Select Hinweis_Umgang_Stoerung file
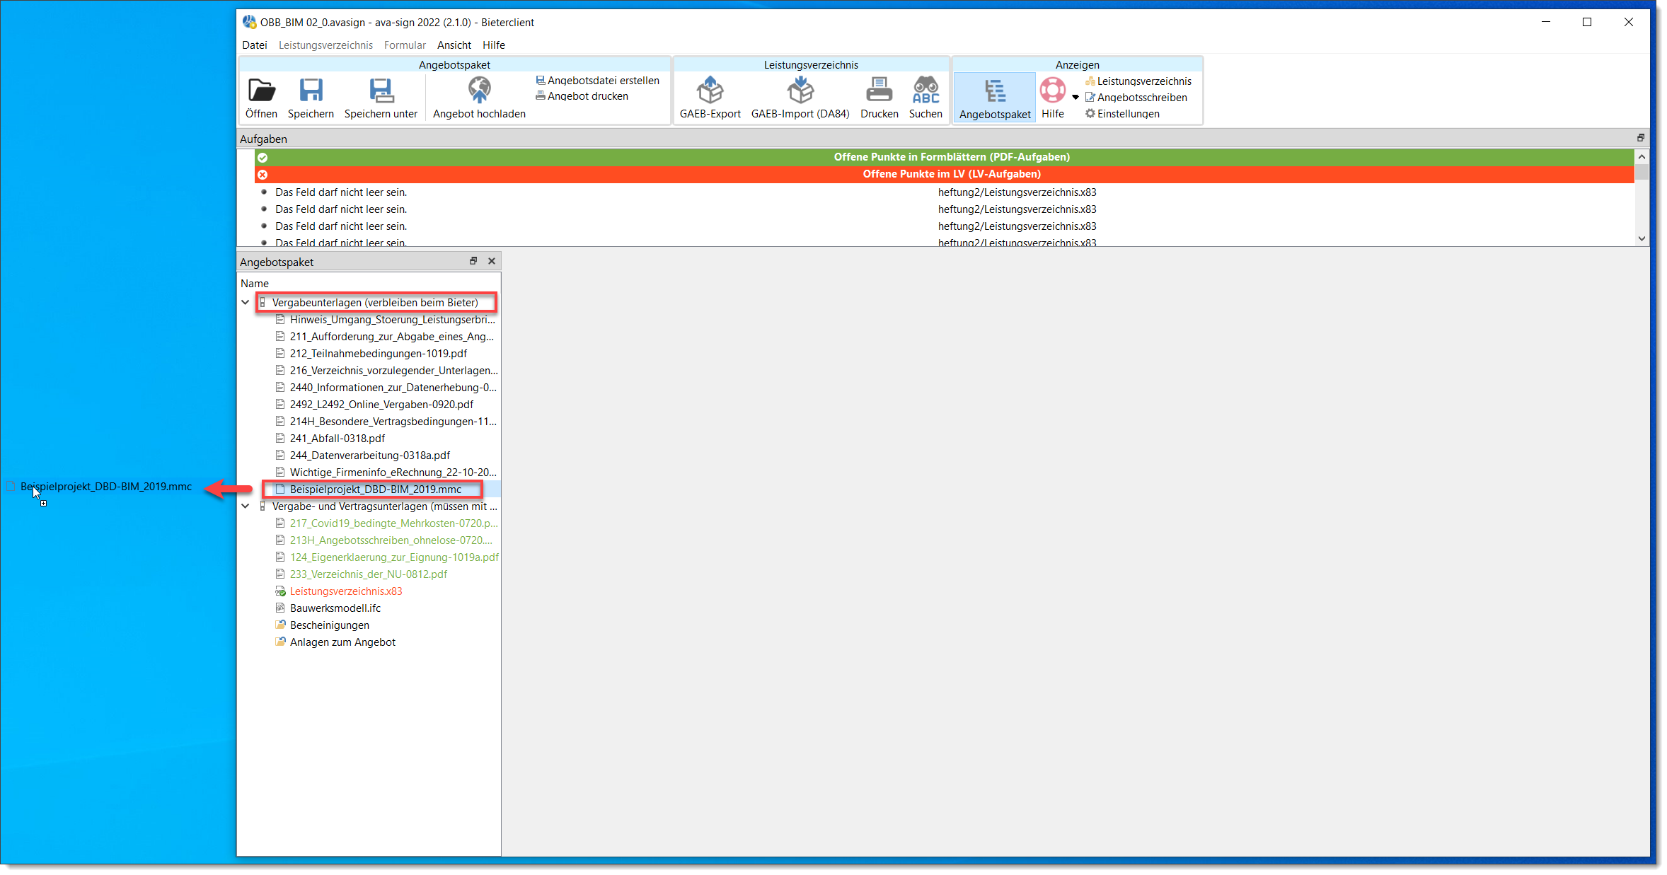 click(x=392, y=320)
